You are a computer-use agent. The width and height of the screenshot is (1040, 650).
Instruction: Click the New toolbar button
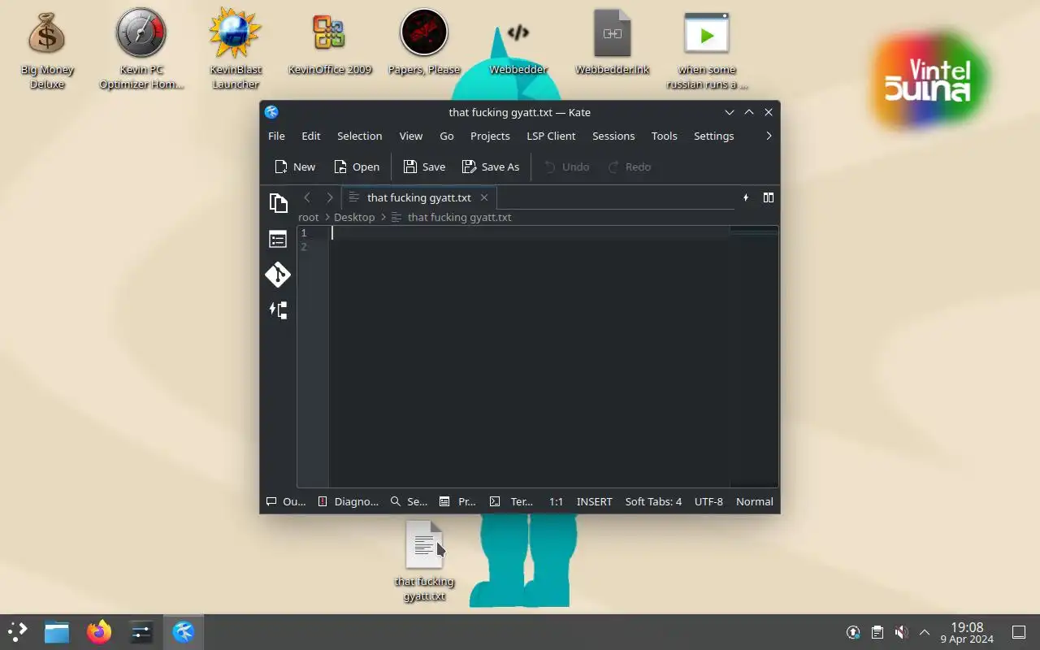click(295, 167)
